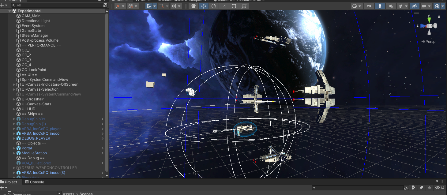The height and width of the screenshot is (195, 447).
Task: Switch to the Project tab
Action: coord(9,182)
